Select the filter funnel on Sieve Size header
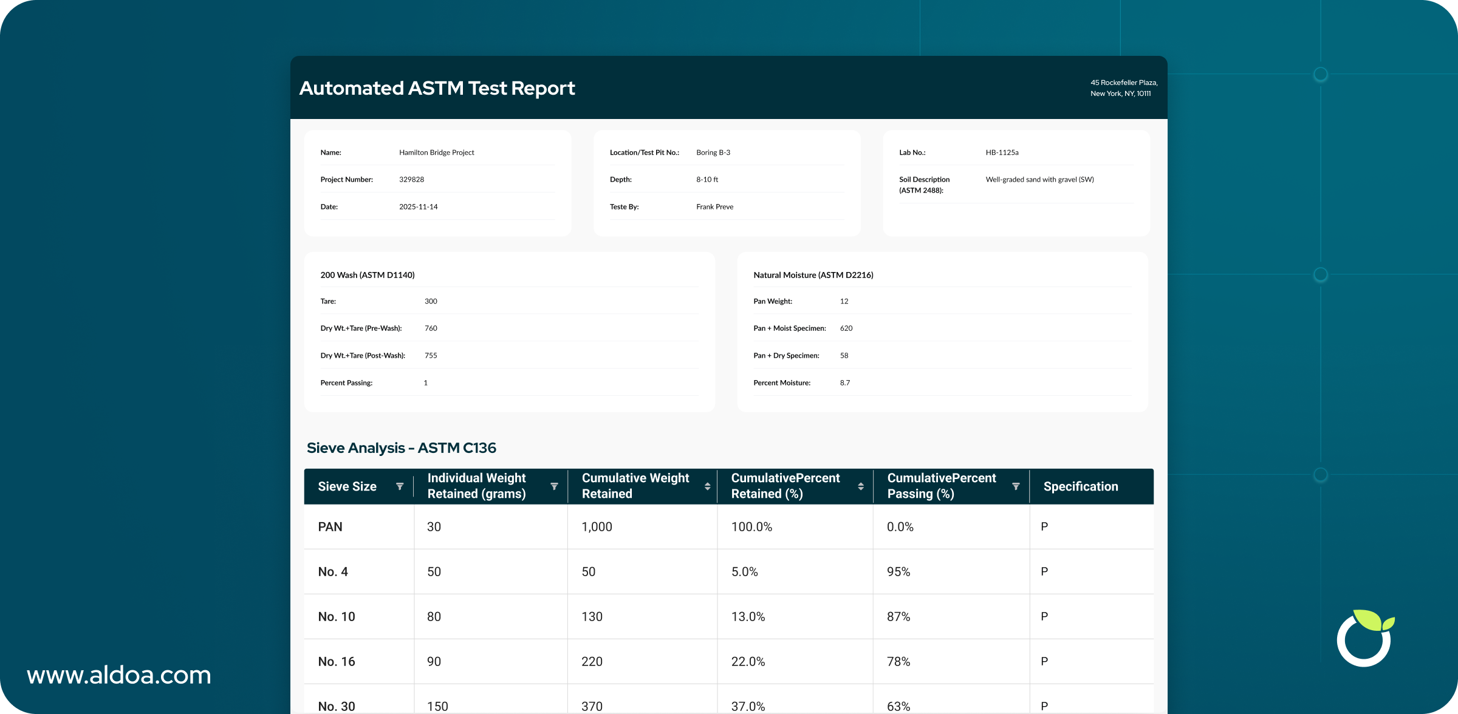This screenshot has width=1458, height=714. click(x=400, y=486)
